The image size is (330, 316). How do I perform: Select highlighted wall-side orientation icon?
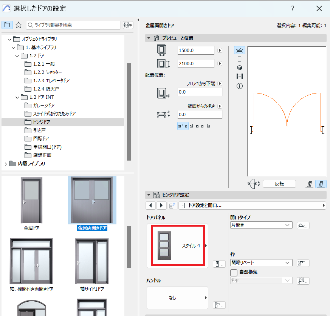pos(321,184)
